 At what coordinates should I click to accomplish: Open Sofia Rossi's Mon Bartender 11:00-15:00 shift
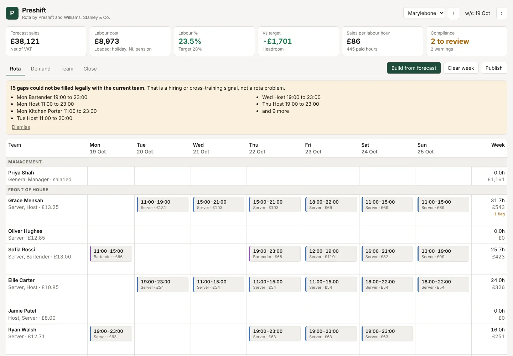pyautogui.click(x=111, y=254)
